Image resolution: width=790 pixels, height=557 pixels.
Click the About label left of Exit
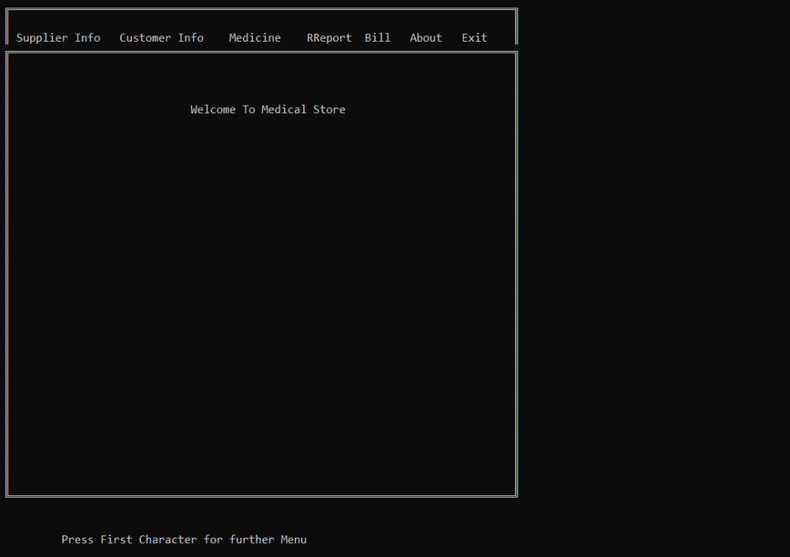tap(425, 37)
